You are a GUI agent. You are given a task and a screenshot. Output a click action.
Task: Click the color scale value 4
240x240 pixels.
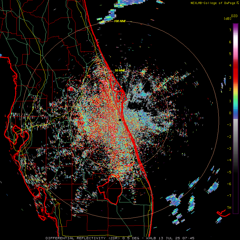(x=230, y=66)
